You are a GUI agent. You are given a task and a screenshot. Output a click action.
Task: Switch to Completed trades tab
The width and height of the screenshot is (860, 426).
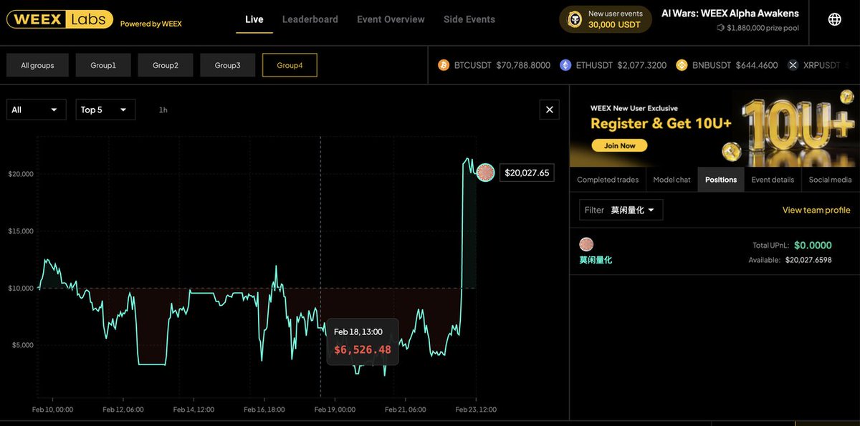point(608,180)
